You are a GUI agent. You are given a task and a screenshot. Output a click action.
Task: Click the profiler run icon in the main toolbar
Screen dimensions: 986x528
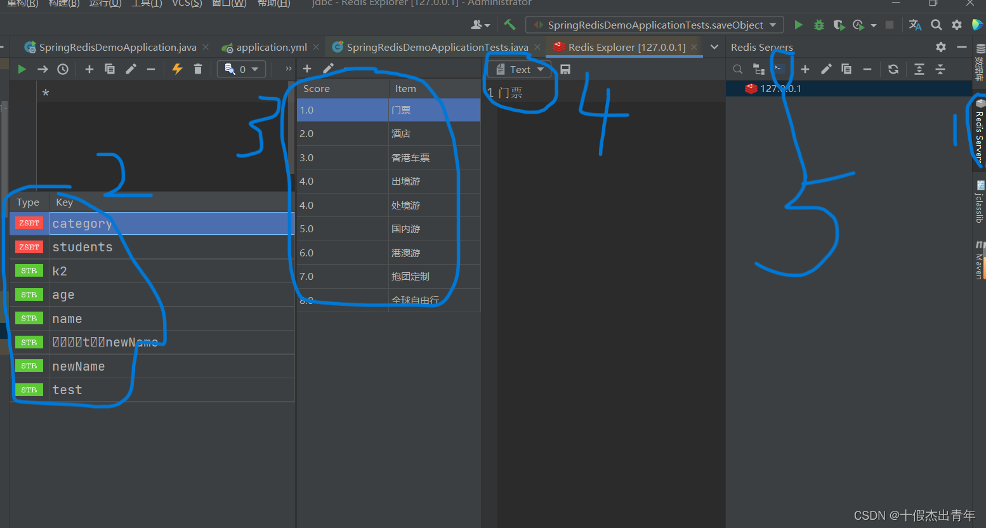(858, 25)
